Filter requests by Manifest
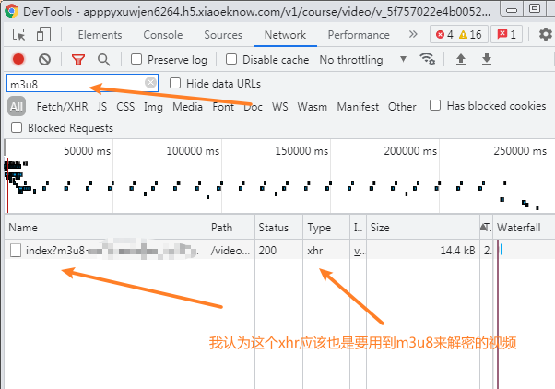555x389 pixels. 358,107
